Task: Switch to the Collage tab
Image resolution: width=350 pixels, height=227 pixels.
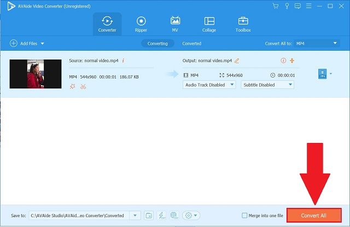Action: tap(209, 24)
